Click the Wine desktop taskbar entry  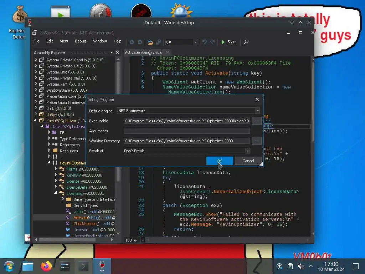(x=102, y=266)
